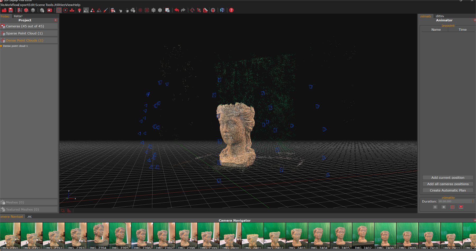Switch to the History tab
The height and width of the screenshot is (251, 476).
[18, 16]
